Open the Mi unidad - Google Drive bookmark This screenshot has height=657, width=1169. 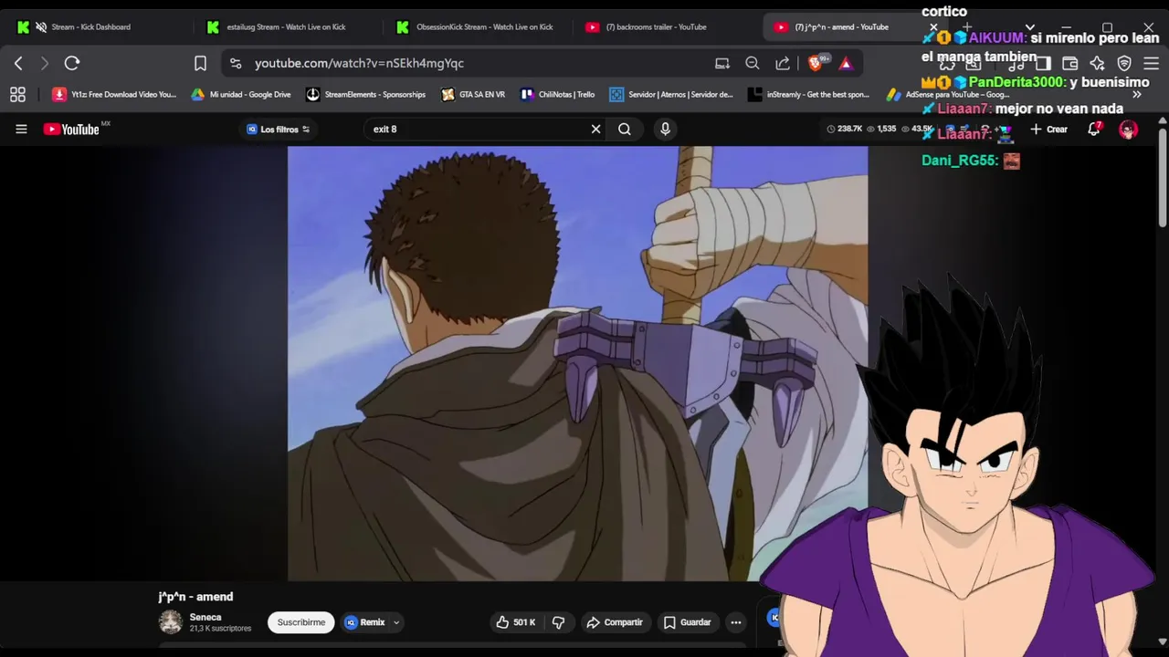[x=241, y=94]
